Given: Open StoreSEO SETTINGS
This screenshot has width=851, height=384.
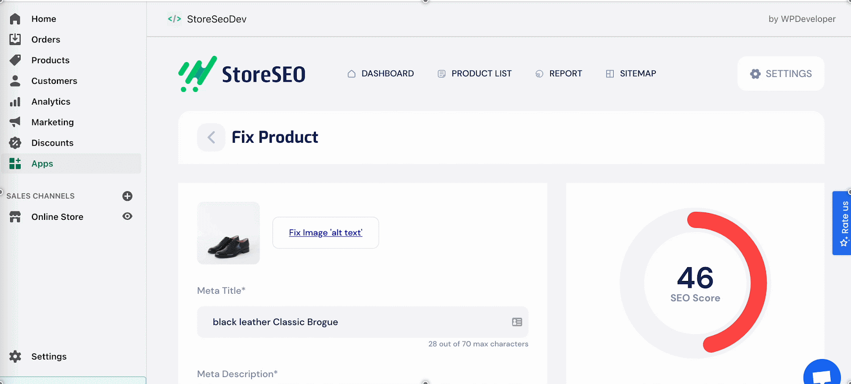Looking at the screenshot, I should coord(781,74).
